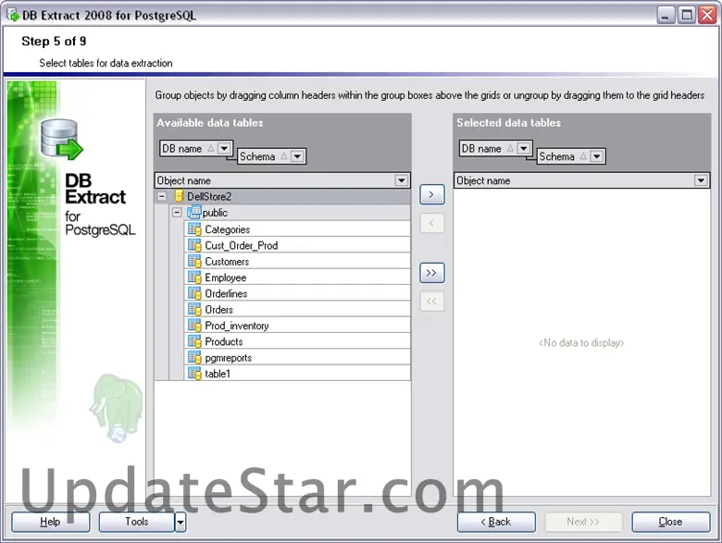Viewport: 722px width, 543px height.
Task: Click the Categories table icon
Action: coord(194,229)
